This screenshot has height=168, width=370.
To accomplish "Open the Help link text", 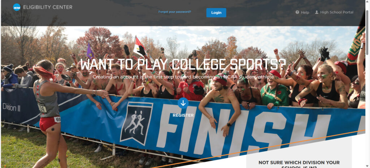I will [305, 13].
